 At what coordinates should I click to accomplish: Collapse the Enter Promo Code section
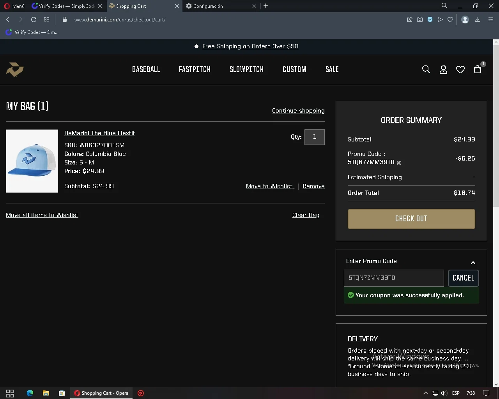(473, 263)
